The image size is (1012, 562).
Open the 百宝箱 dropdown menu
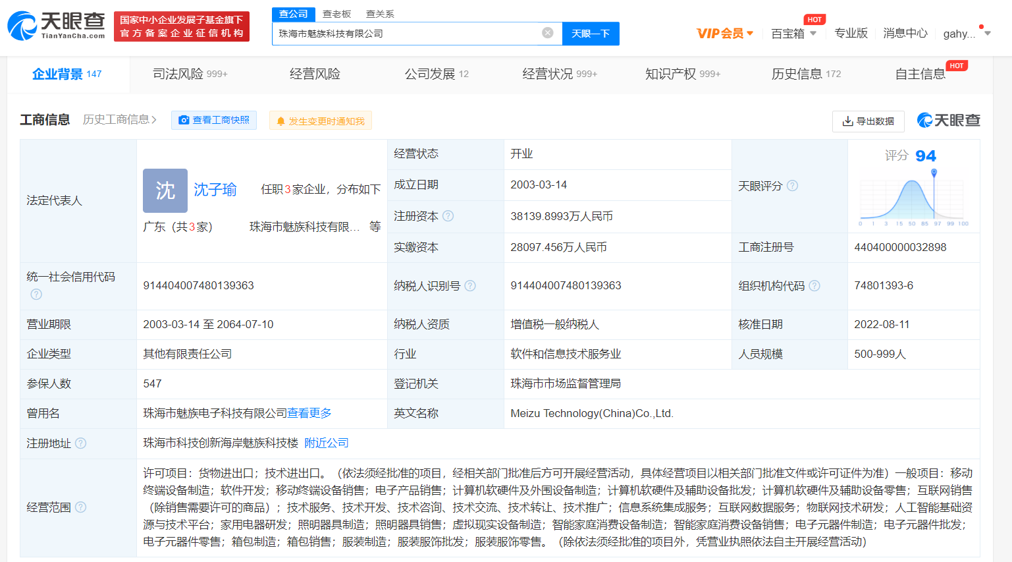[x=794, y=34]
